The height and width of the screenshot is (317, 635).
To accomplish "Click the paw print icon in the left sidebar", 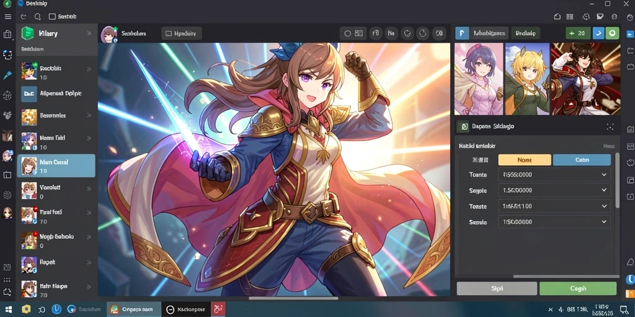I will point(7,115).
